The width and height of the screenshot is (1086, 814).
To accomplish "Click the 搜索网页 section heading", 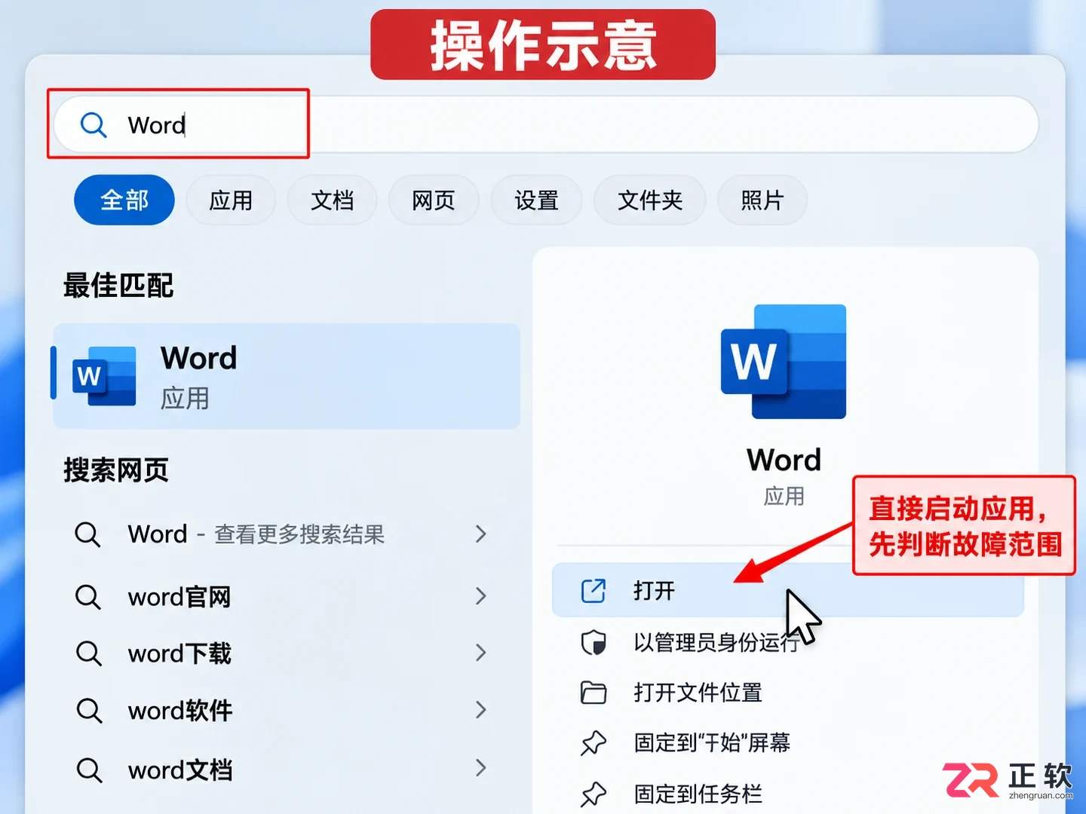I will tap(116, 470).
